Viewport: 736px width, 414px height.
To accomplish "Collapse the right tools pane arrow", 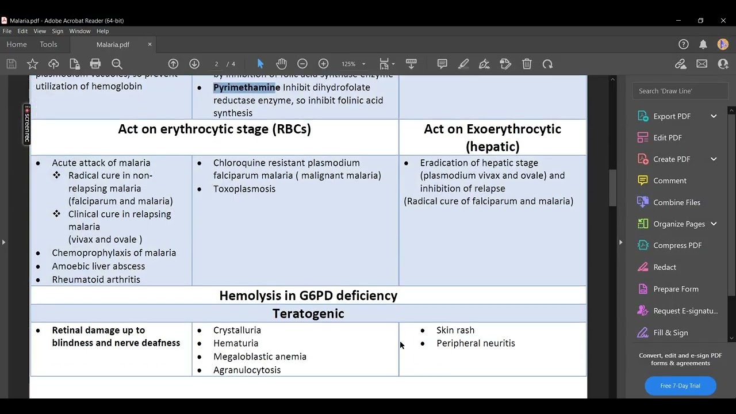I will coord(620,242).
